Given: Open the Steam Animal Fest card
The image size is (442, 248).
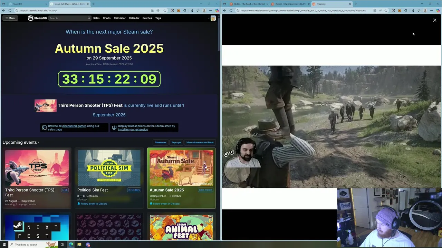Looking at the screenshot, I should [181, 227].
